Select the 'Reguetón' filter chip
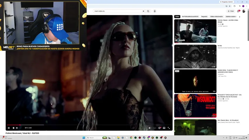Image resolution: width=249 pixels, height=140 pixels. pyautogui.click(x=204, y=17)
